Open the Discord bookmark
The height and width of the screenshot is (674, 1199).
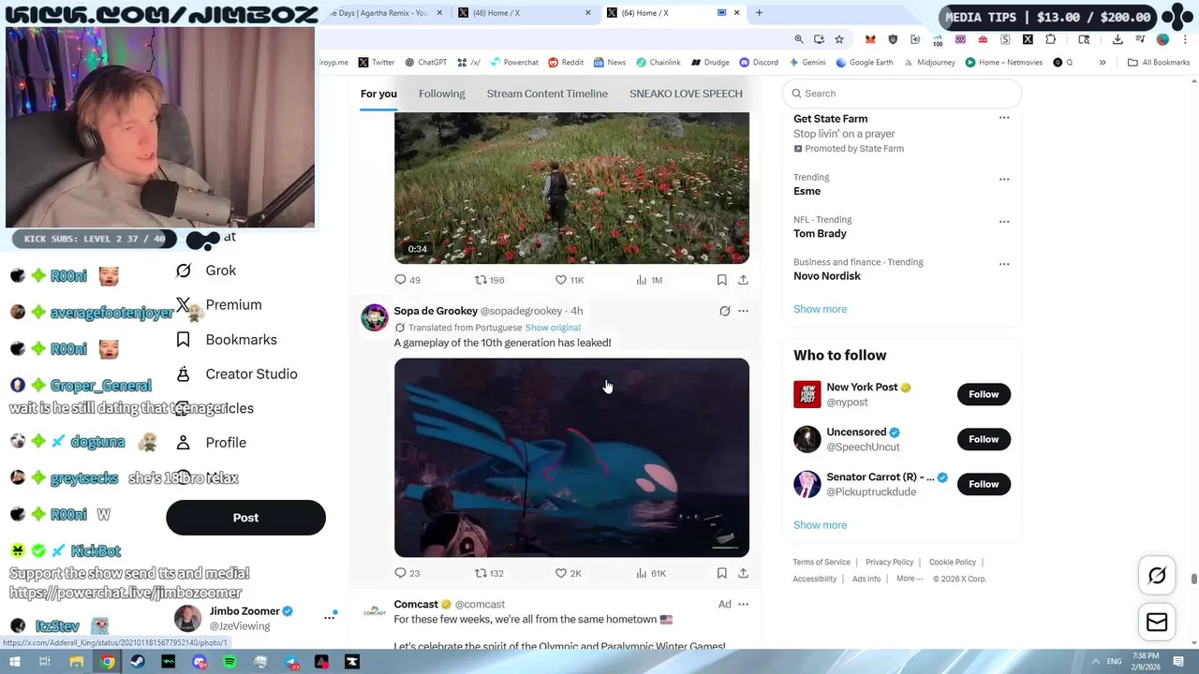click(x=758, y=63)
